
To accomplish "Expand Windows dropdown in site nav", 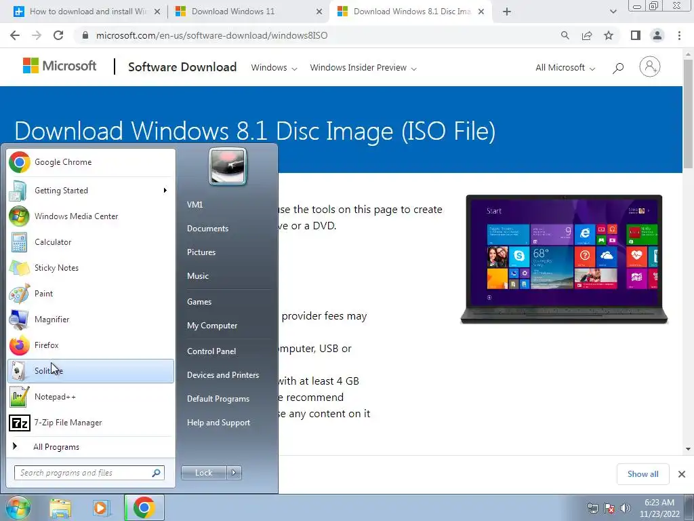I will [274, 67].
